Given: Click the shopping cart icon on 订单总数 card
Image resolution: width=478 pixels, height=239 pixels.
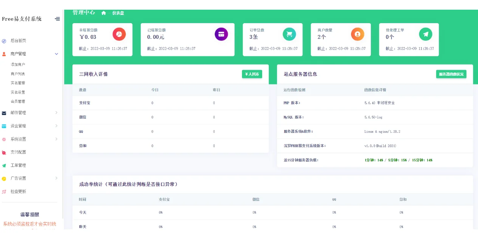Looking at the screenshot, I should [289, 34].
